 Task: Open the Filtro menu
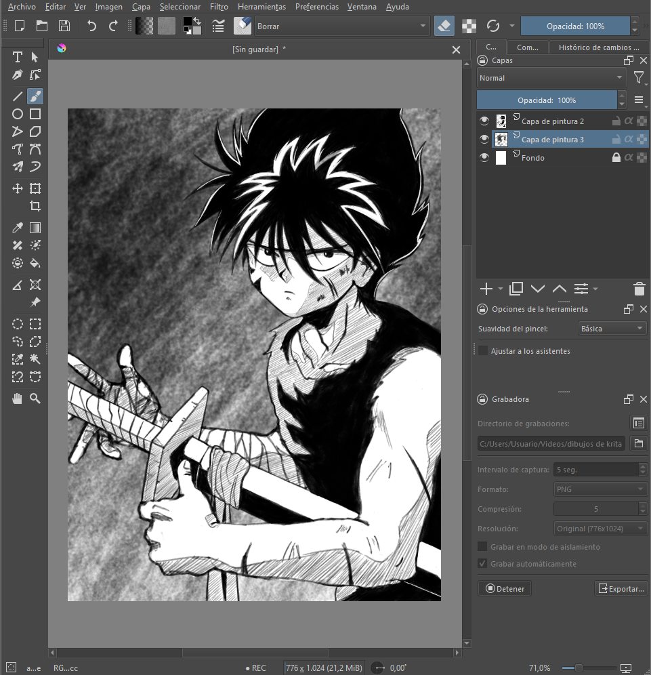tap(219, 7)
